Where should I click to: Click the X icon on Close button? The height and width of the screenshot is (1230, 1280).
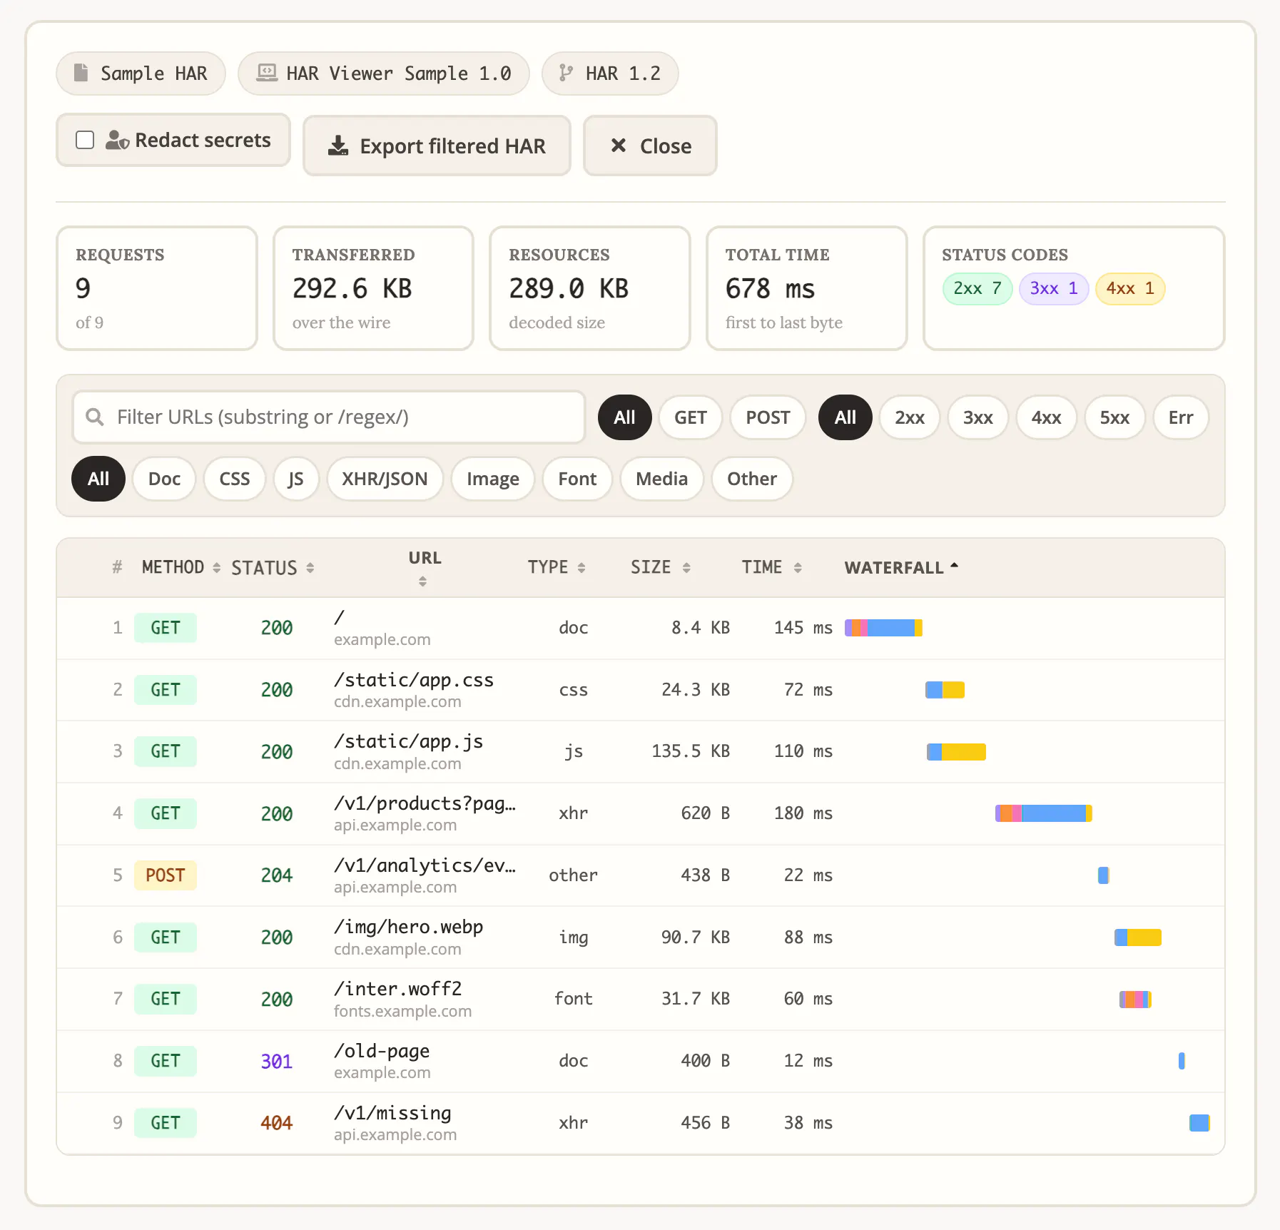[x=619, y=146]
